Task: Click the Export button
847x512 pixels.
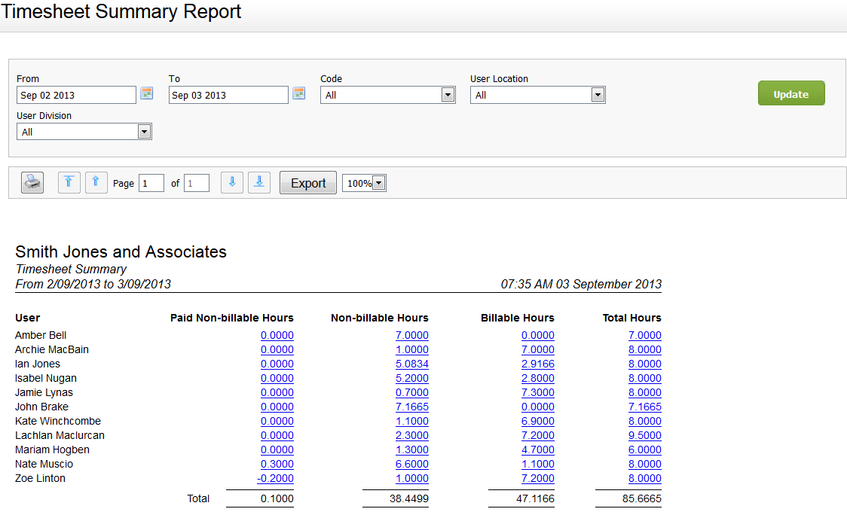Action: point(307,182)
